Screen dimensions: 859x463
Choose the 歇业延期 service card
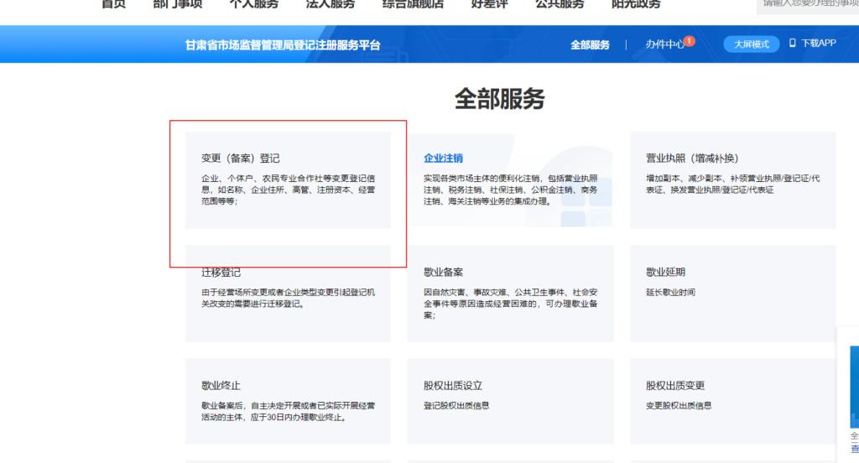pos(732,294)
